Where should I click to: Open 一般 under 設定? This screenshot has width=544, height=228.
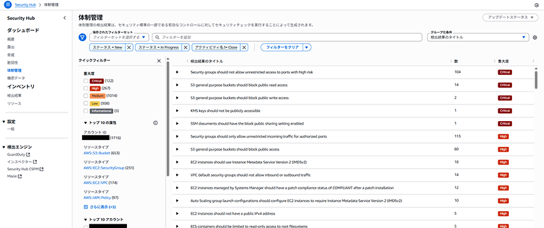pyautogui.click(x=11, y=129)
